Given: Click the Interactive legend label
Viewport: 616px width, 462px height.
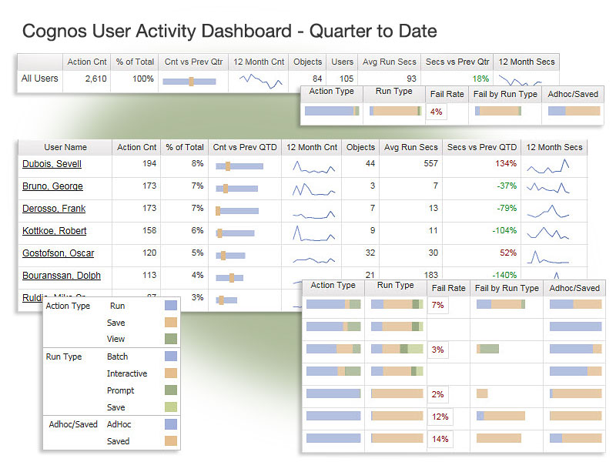Looking at the screenshot, I should click(x=127, y=373).
